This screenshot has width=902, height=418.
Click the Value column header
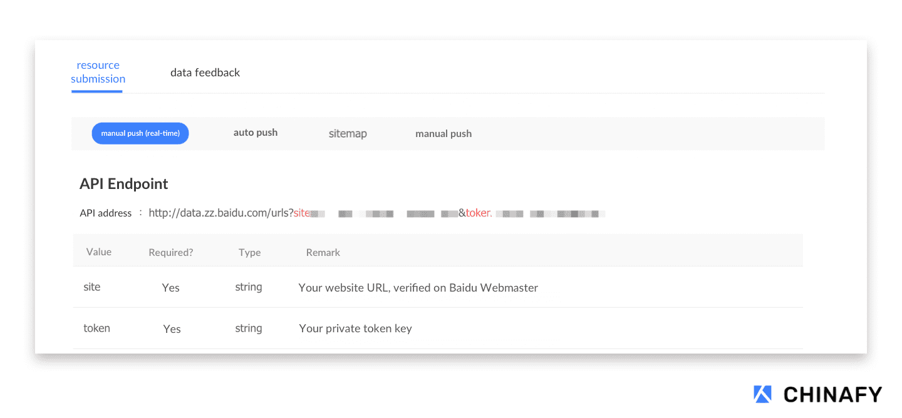tap(99, 252)
